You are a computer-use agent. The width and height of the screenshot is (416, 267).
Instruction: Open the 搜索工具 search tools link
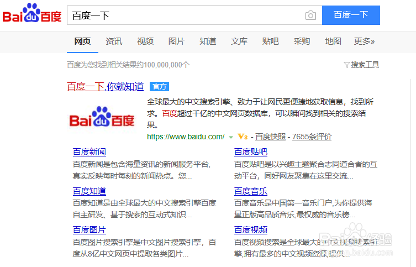(x=365, y=65)
